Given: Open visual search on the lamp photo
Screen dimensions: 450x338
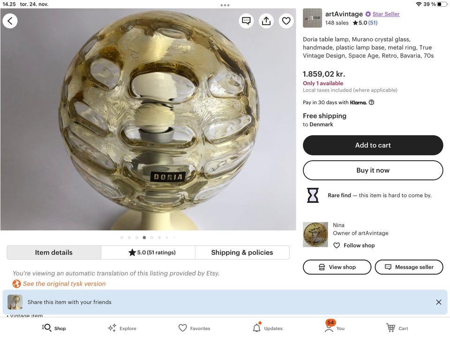Looking at the screenshot, I should coord(247,21).
